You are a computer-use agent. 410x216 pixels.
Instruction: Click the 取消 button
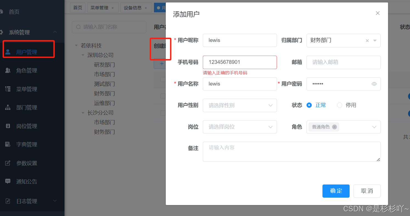367,191
